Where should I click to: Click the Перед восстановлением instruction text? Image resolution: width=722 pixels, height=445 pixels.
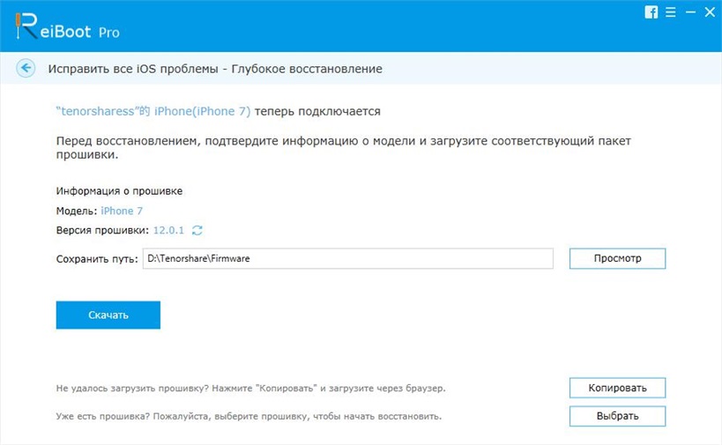[x=344, y=147]
